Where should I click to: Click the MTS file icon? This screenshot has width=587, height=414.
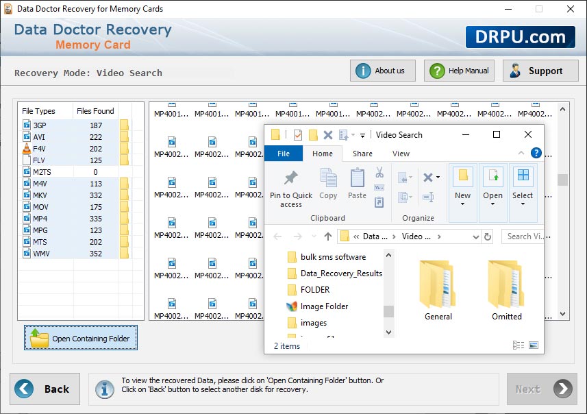(x=27, y=242)
